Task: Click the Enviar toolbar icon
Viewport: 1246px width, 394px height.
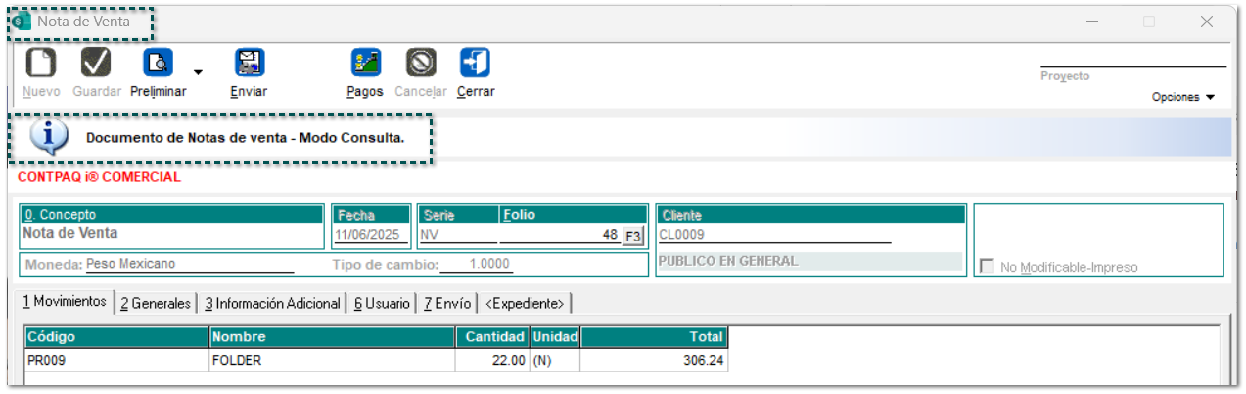Action: (x=249, y=63)
